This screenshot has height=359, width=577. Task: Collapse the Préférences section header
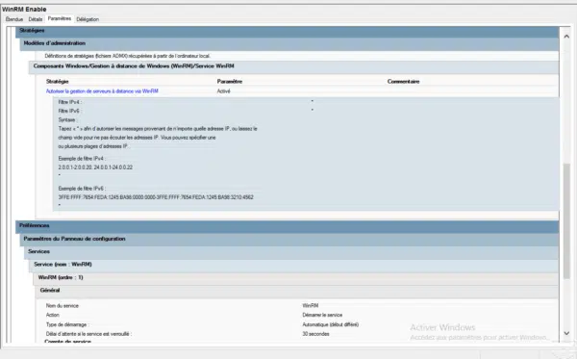click(x=287, y=226)
